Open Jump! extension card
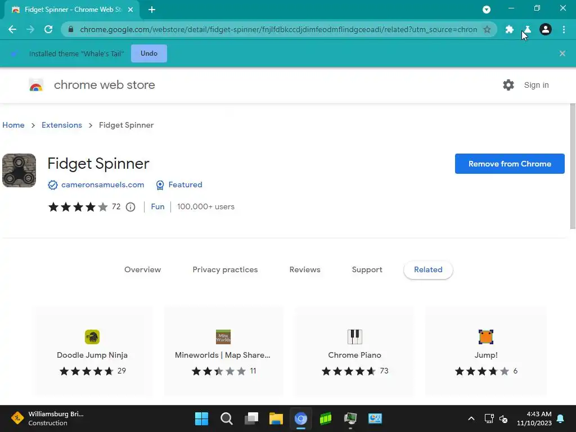The height and width of the screenshot is (432, 576). click(485, 352)
